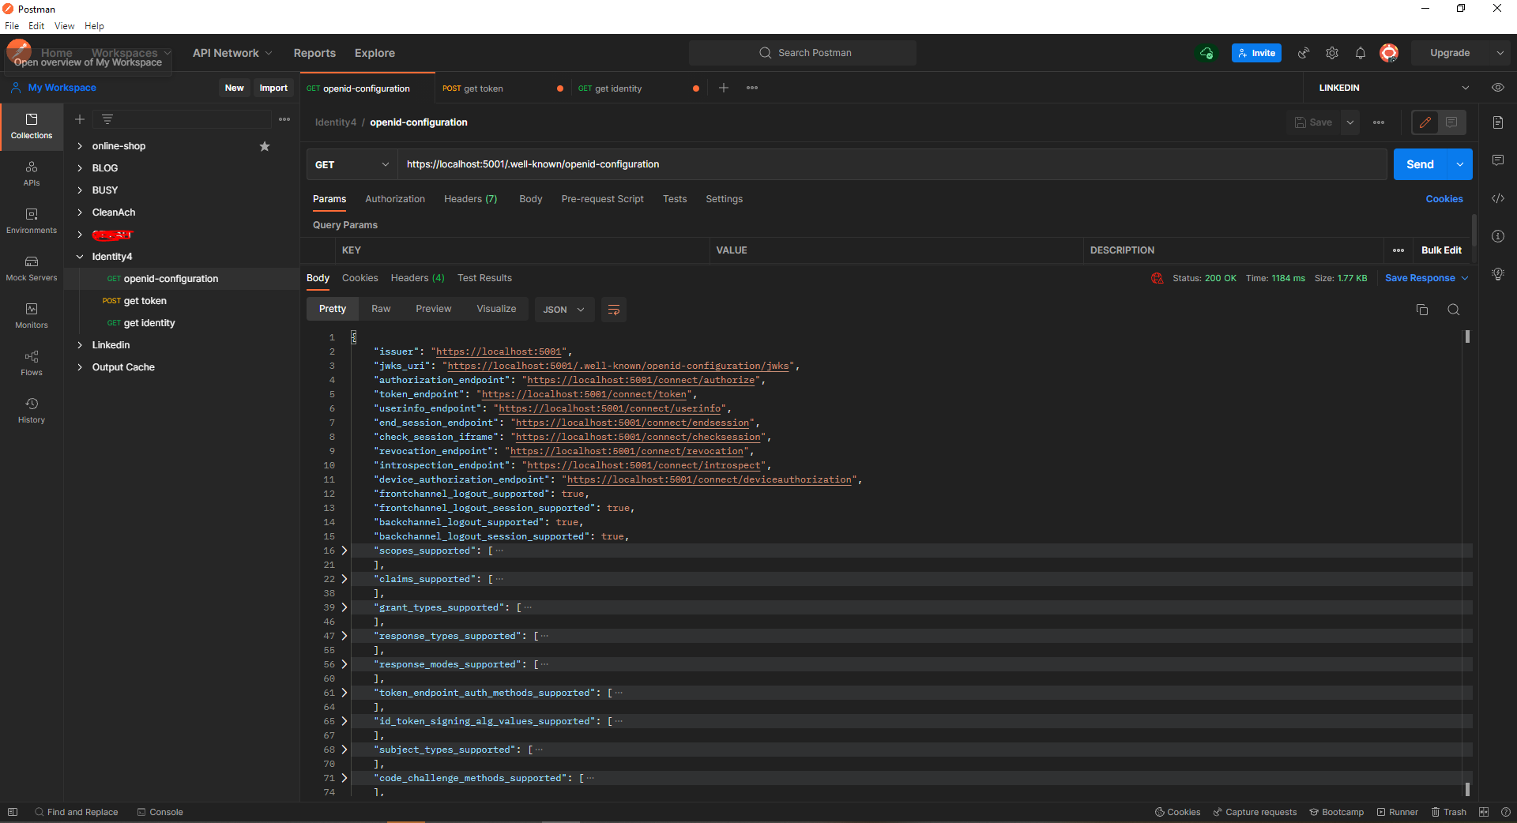Open the Mock Servers sidebar panel

click(x=32, y=269)
